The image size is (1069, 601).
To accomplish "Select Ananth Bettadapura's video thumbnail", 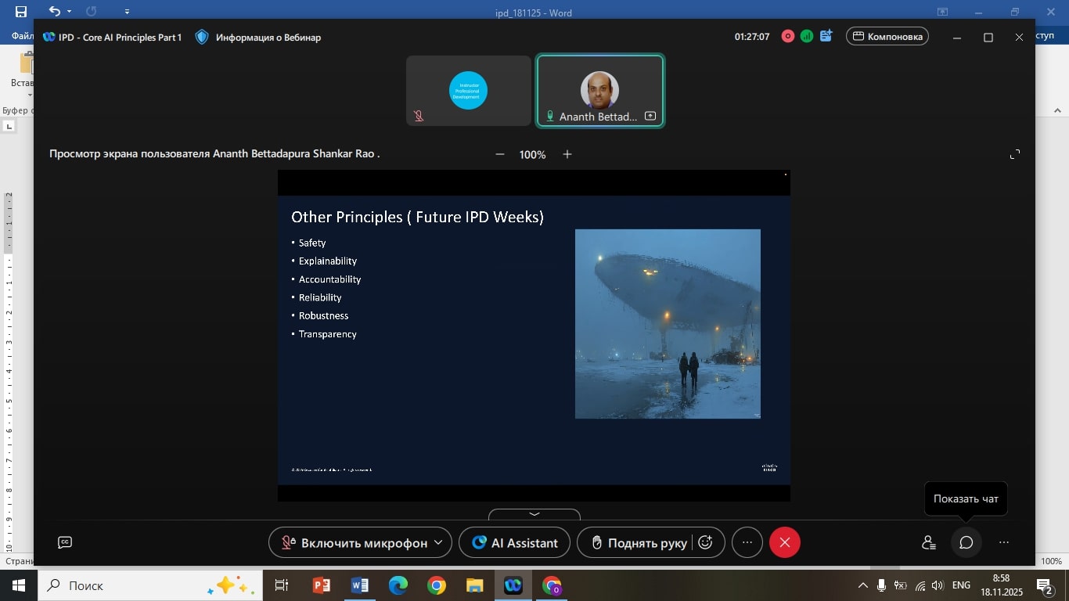I will point(600,91).
